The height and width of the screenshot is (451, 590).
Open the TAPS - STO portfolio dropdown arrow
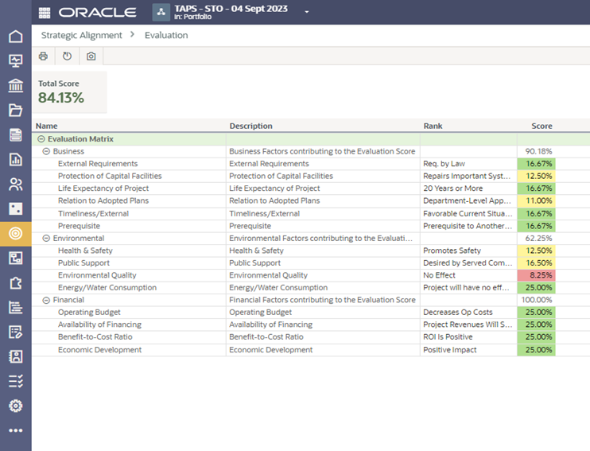tap(306, 12)
